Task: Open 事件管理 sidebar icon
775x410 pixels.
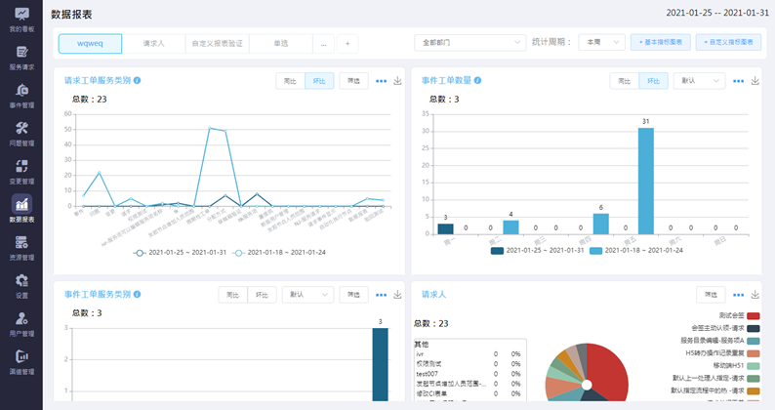Action: pyautogui.click(x=20, y=95)
